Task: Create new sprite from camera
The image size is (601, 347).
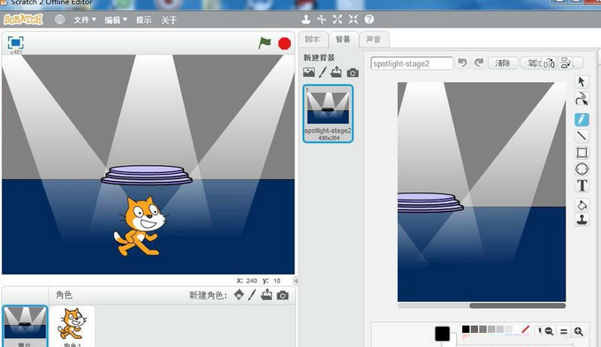Action: coord(283,295)
